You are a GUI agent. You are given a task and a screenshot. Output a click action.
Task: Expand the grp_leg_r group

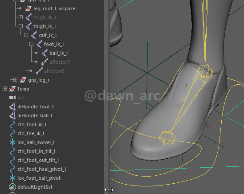coord(15,80)
